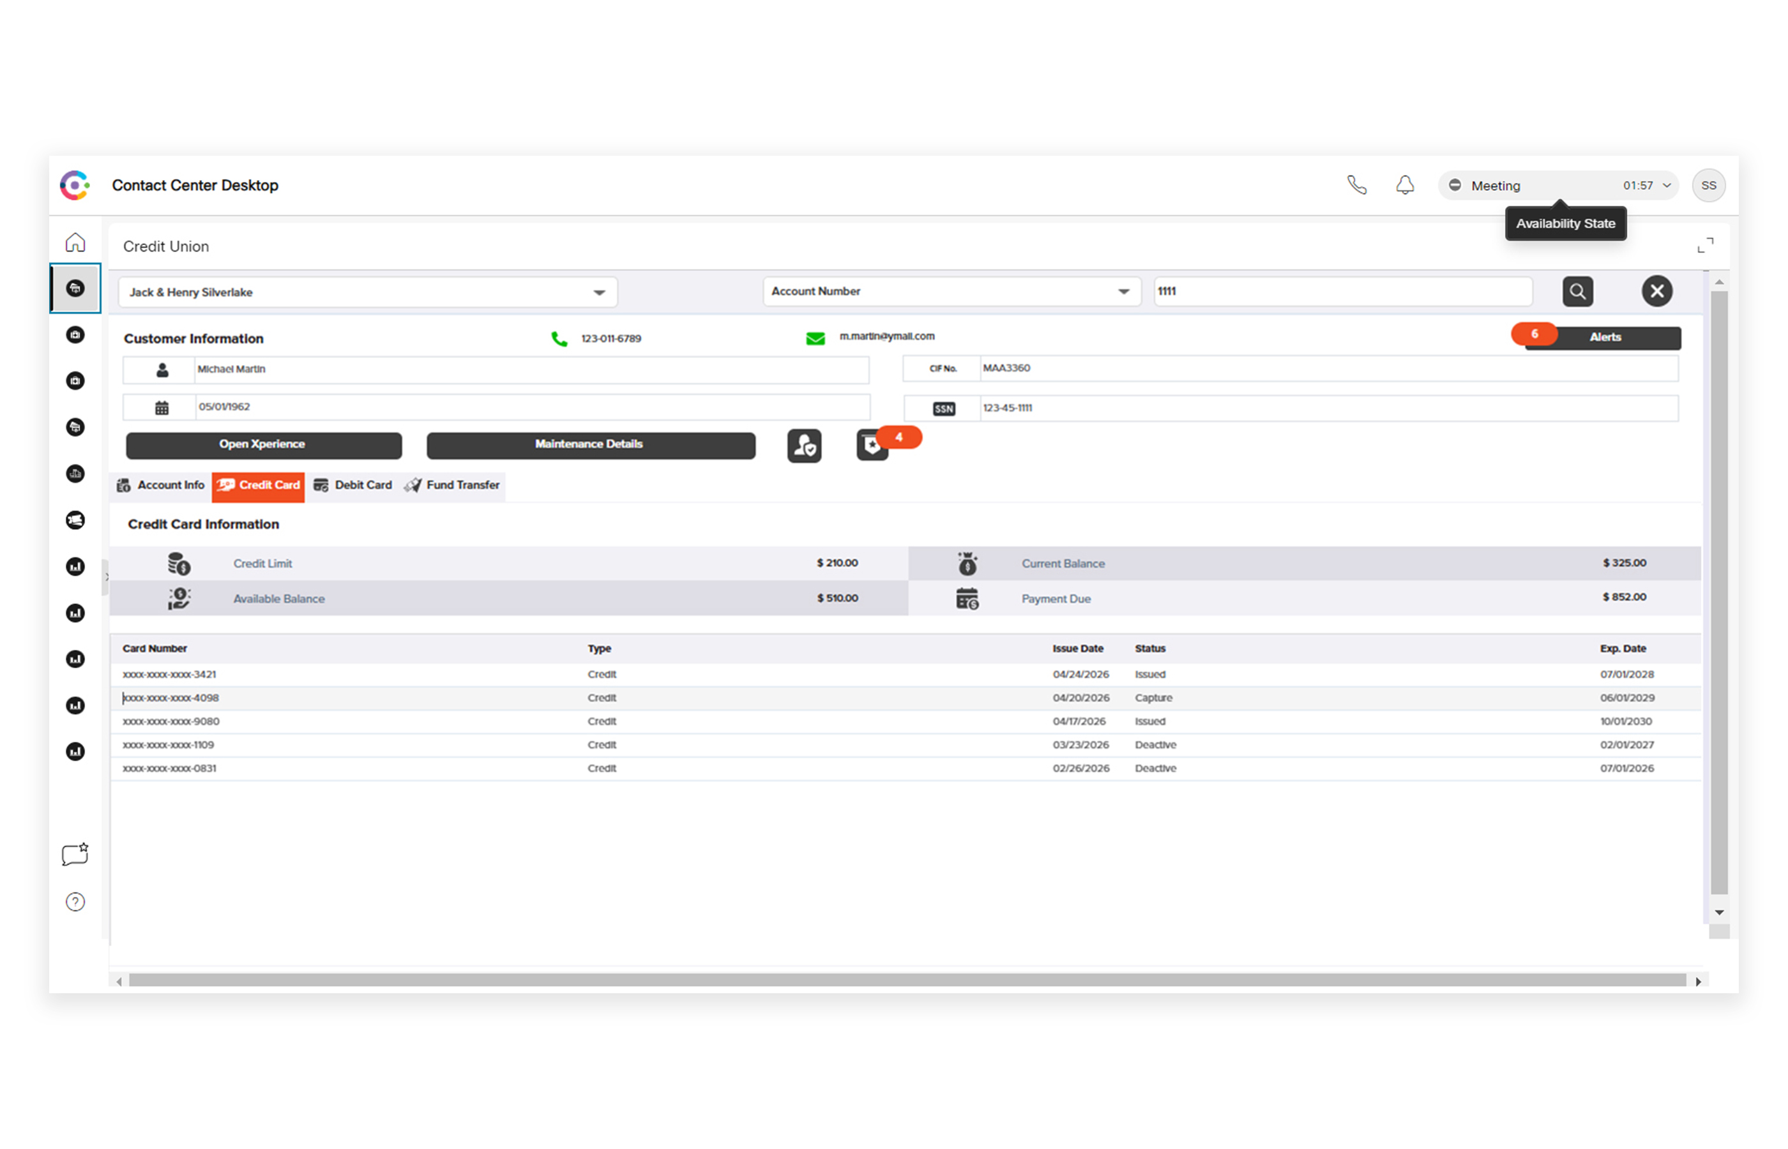Open the Account Number search type dropdown
This screenshot has width=1788, height=1149.
[x=951, y=292]
